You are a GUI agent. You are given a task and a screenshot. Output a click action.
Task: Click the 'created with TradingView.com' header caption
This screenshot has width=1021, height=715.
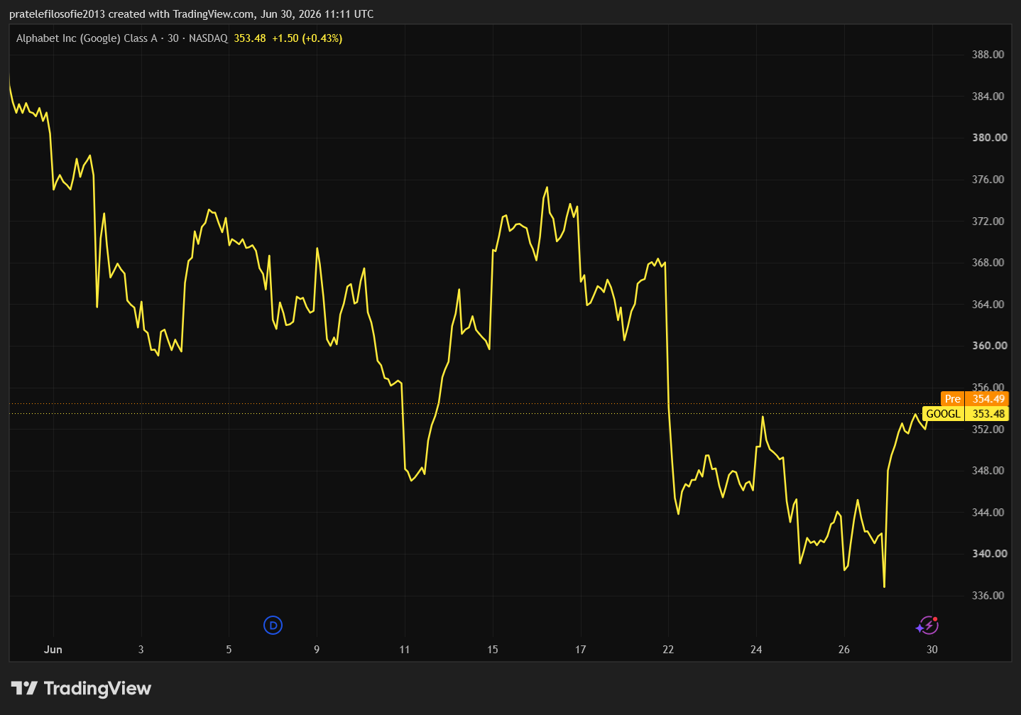(x=181, y=14)
